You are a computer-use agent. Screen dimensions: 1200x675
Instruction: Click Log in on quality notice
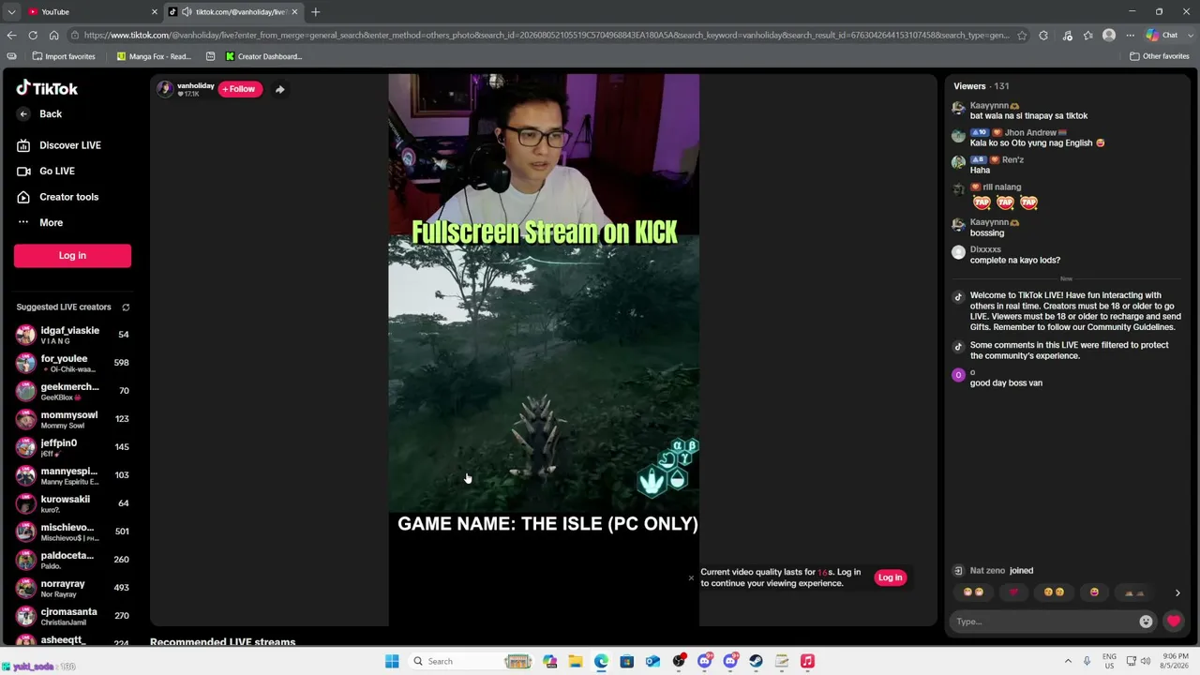click(x=890, y=577)
